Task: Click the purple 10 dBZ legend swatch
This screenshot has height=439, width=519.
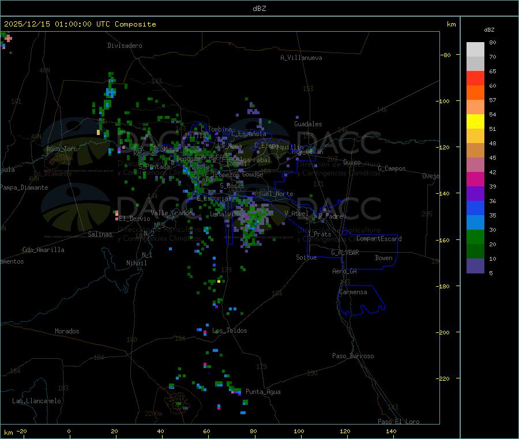Action: [475, 266]
